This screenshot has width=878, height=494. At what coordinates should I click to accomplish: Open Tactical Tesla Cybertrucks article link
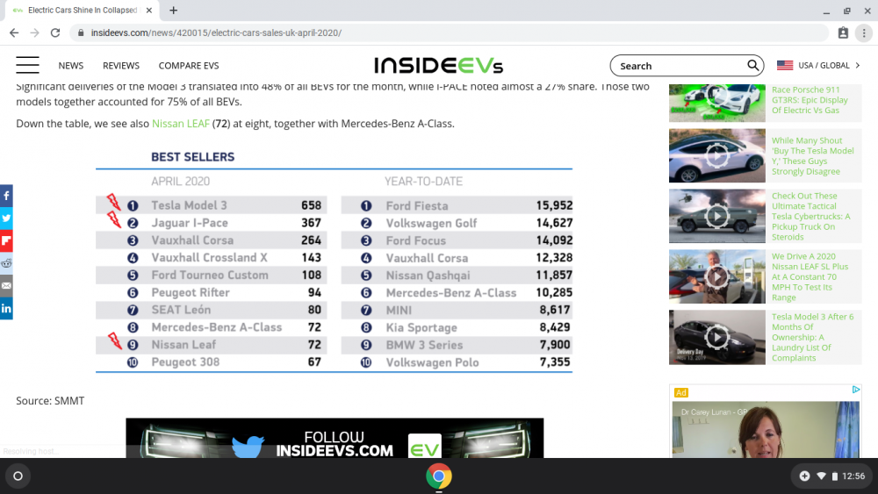click(810, 216)
